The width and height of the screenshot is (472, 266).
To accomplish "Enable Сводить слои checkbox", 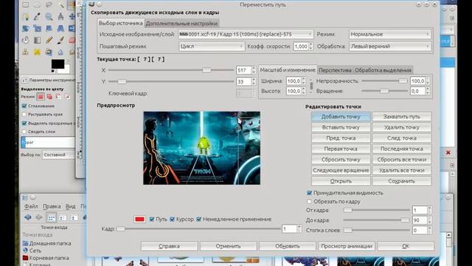I will tap(24, 132).
